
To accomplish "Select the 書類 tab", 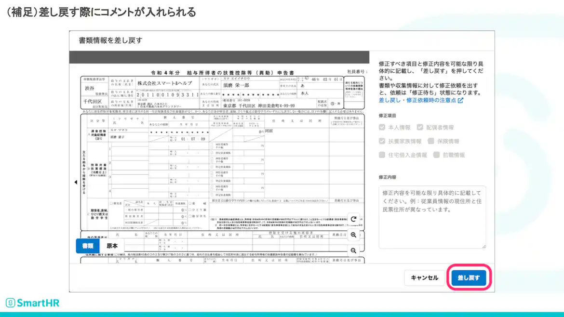I will 87,245.
